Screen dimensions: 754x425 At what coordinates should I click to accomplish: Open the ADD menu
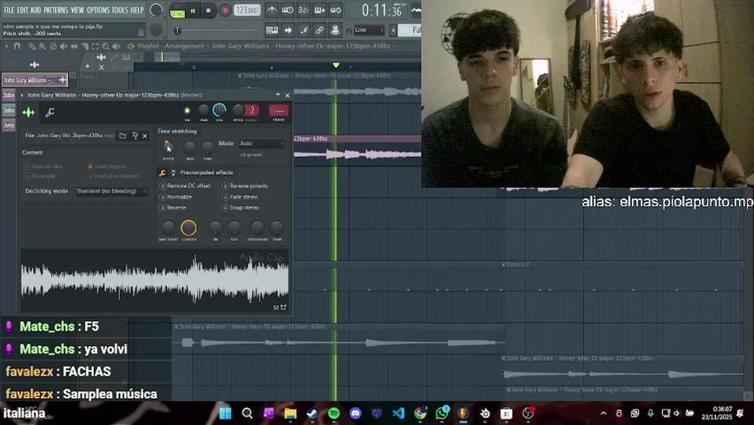coord(35,10)
